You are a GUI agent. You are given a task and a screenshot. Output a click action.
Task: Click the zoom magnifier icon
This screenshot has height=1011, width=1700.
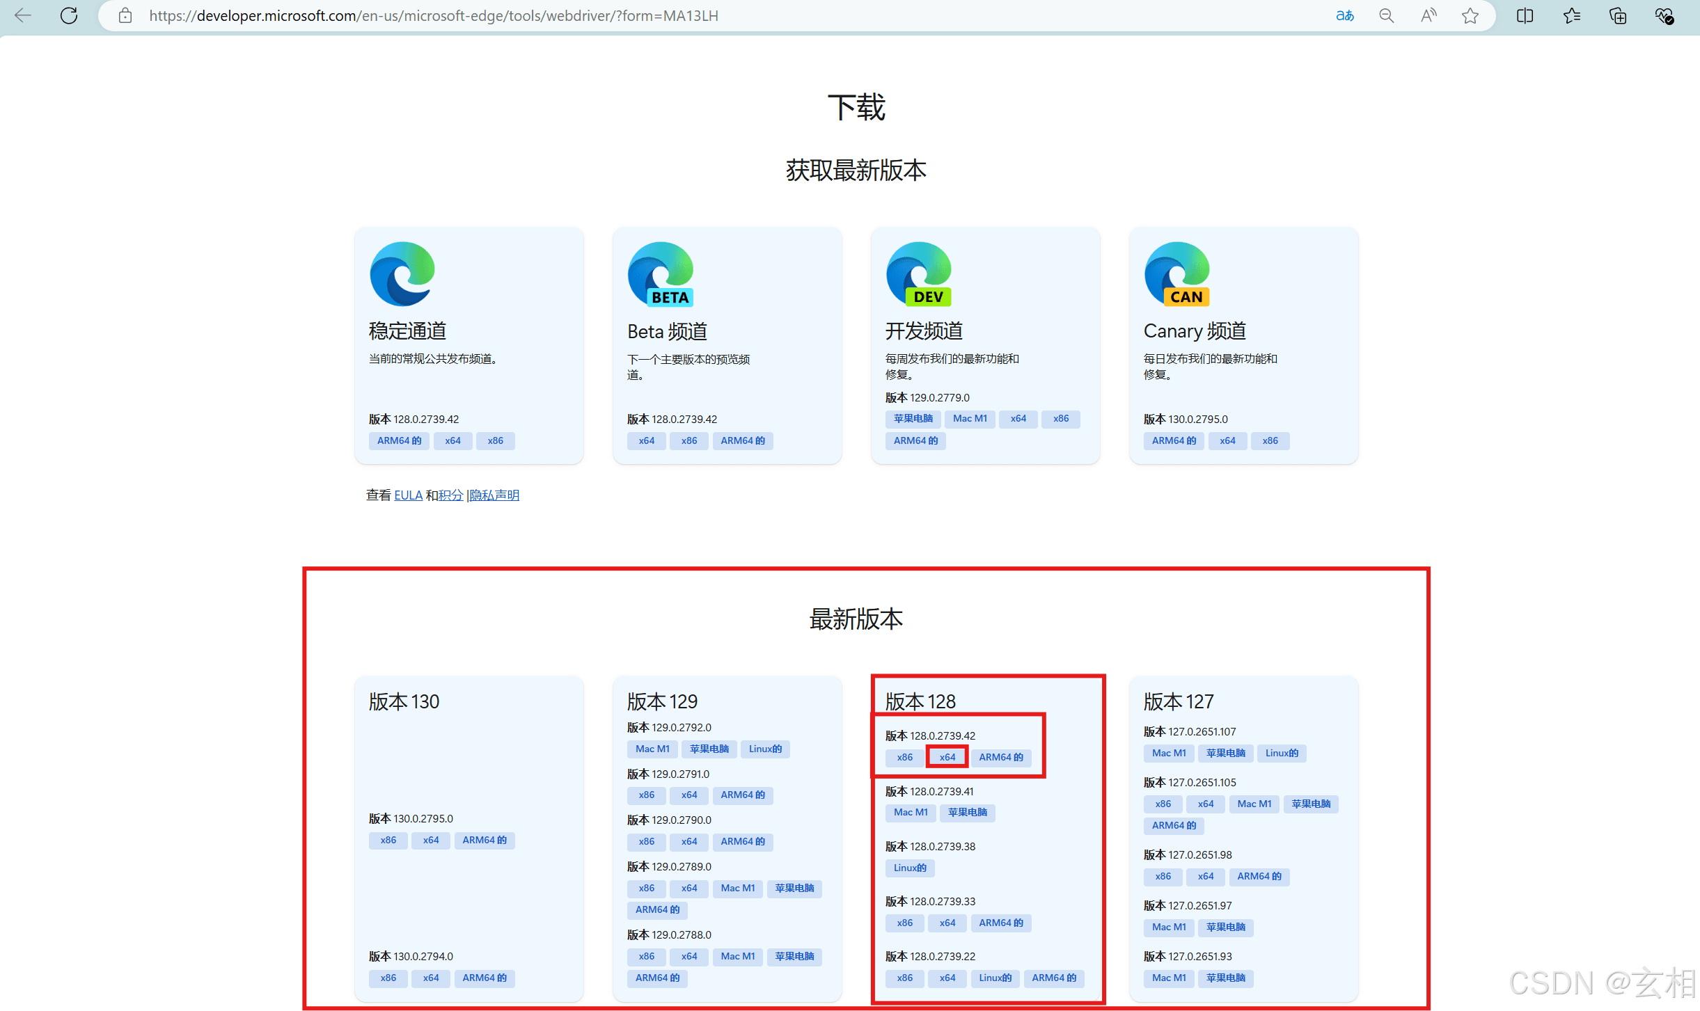click(1386, 15)
